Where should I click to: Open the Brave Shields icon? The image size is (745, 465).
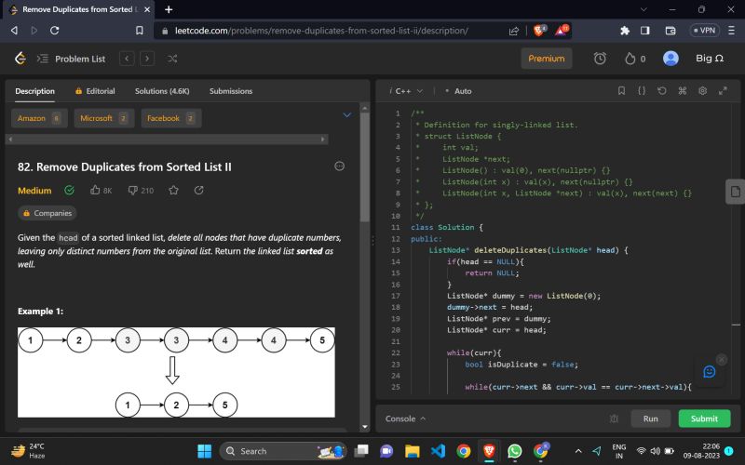[x=540, y=31]
